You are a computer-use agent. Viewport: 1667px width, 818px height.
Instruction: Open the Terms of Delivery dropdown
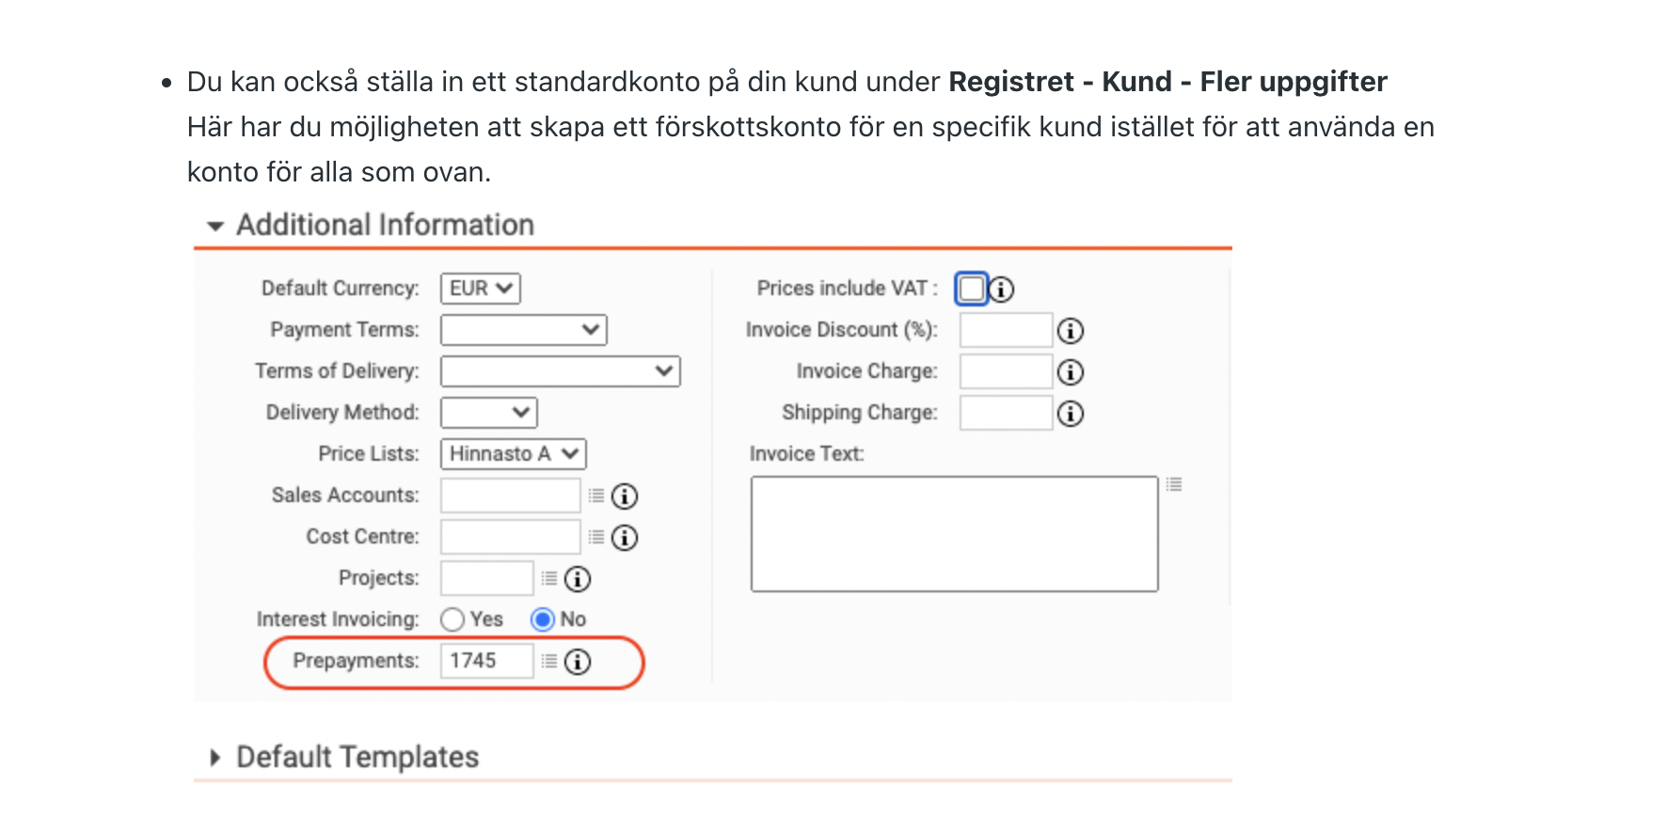pos(560,371)
